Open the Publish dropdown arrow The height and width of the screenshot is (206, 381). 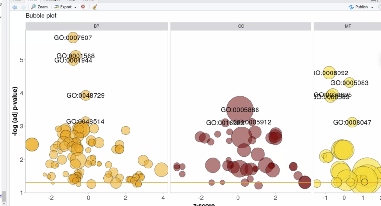tap(372, 7)
